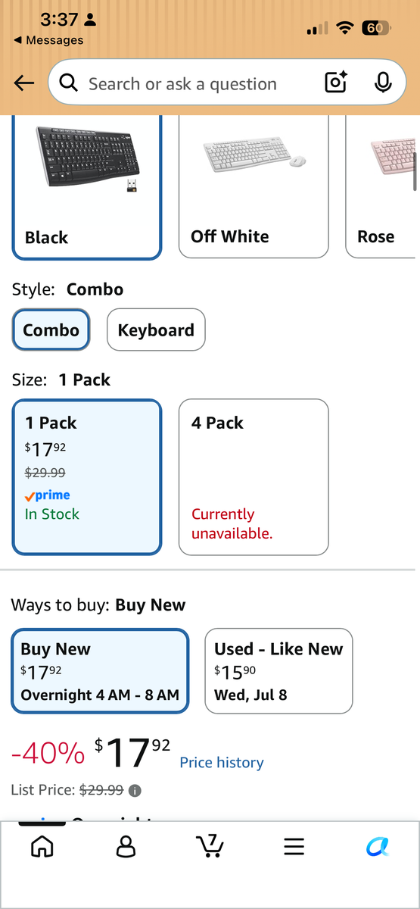Open the shopping cart icon
The image size is (420, 909).
click(x=210, y=845)
